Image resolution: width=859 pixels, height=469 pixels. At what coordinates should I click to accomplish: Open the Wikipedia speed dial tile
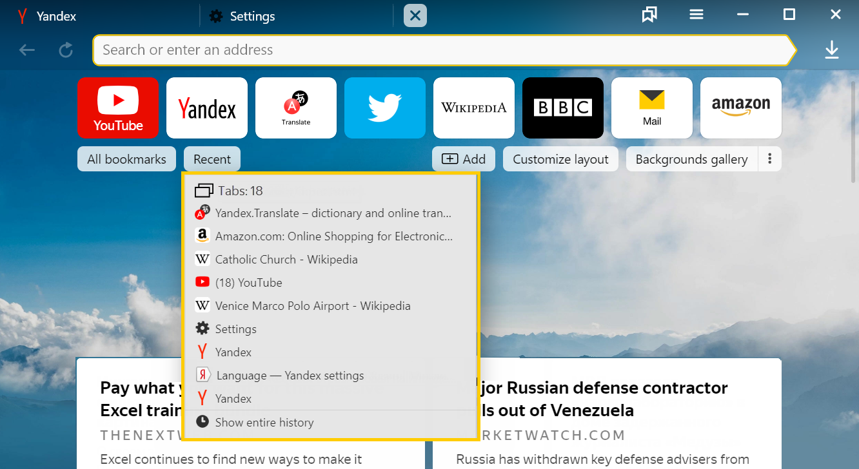tap(474, 108)
